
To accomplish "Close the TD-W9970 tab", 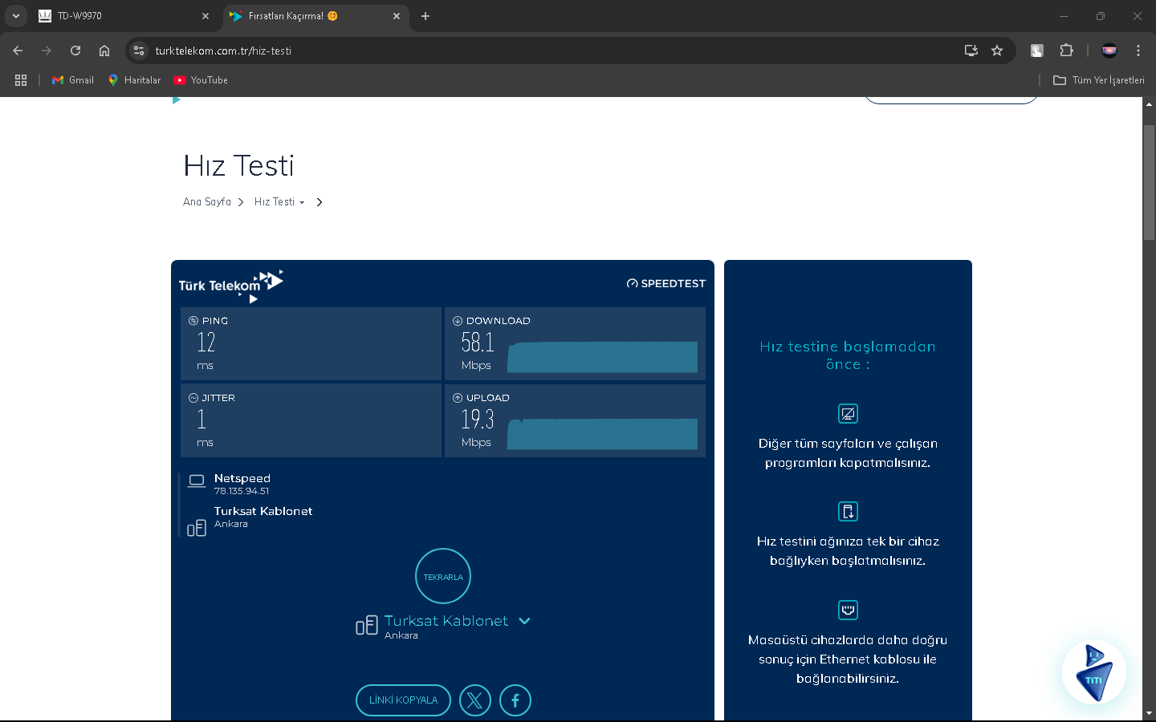I will [x=206, y=16].
